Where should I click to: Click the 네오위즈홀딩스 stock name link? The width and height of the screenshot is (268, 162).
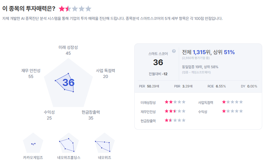pyautogui.click(x=69, y=157)
